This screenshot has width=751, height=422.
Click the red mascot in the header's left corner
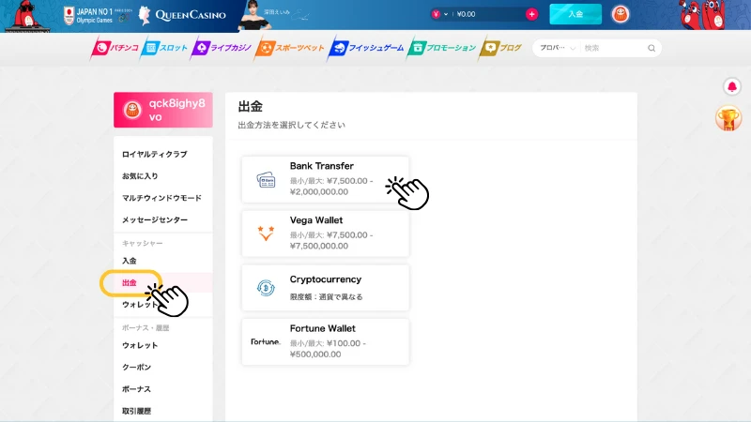(27, 16)
